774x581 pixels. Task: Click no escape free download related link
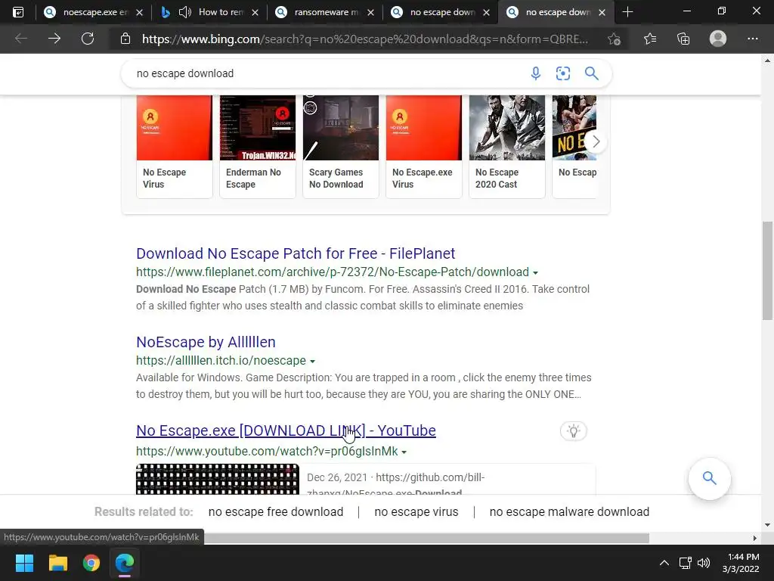pos(275,512)
